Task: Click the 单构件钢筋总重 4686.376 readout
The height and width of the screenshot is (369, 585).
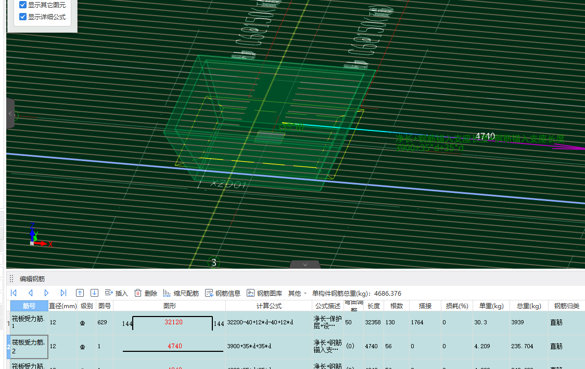Action: [x=357, y=293]
